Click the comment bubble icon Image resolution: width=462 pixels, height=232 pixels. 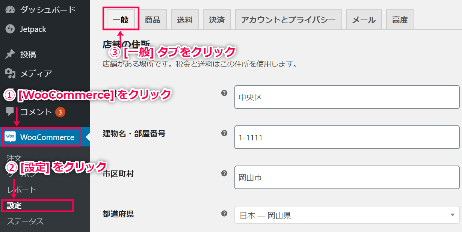(x=10, y=111)
